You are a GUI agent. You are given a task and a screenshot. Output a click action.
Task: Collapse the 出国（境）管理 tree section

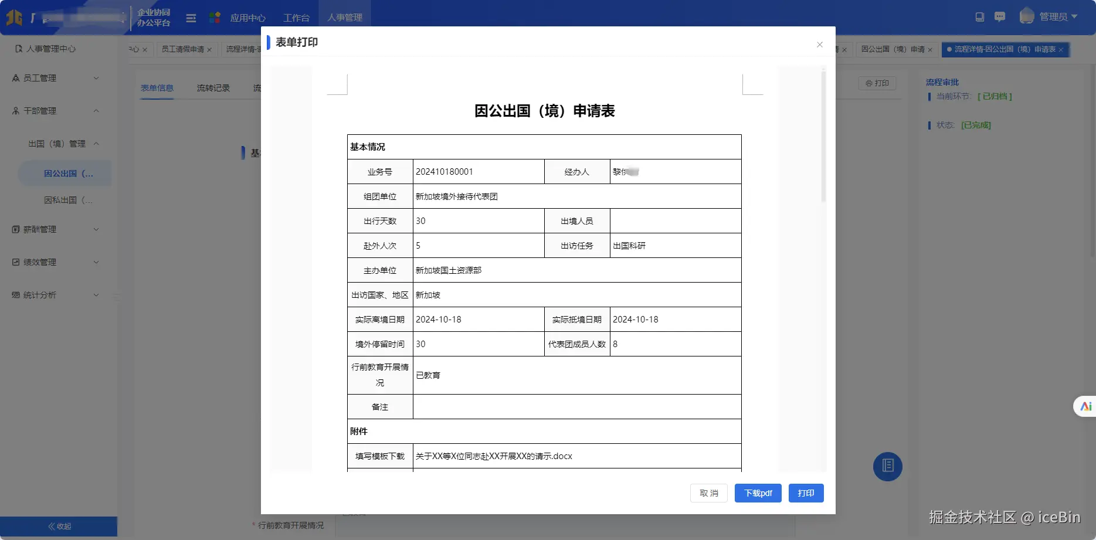click(96, 143)
